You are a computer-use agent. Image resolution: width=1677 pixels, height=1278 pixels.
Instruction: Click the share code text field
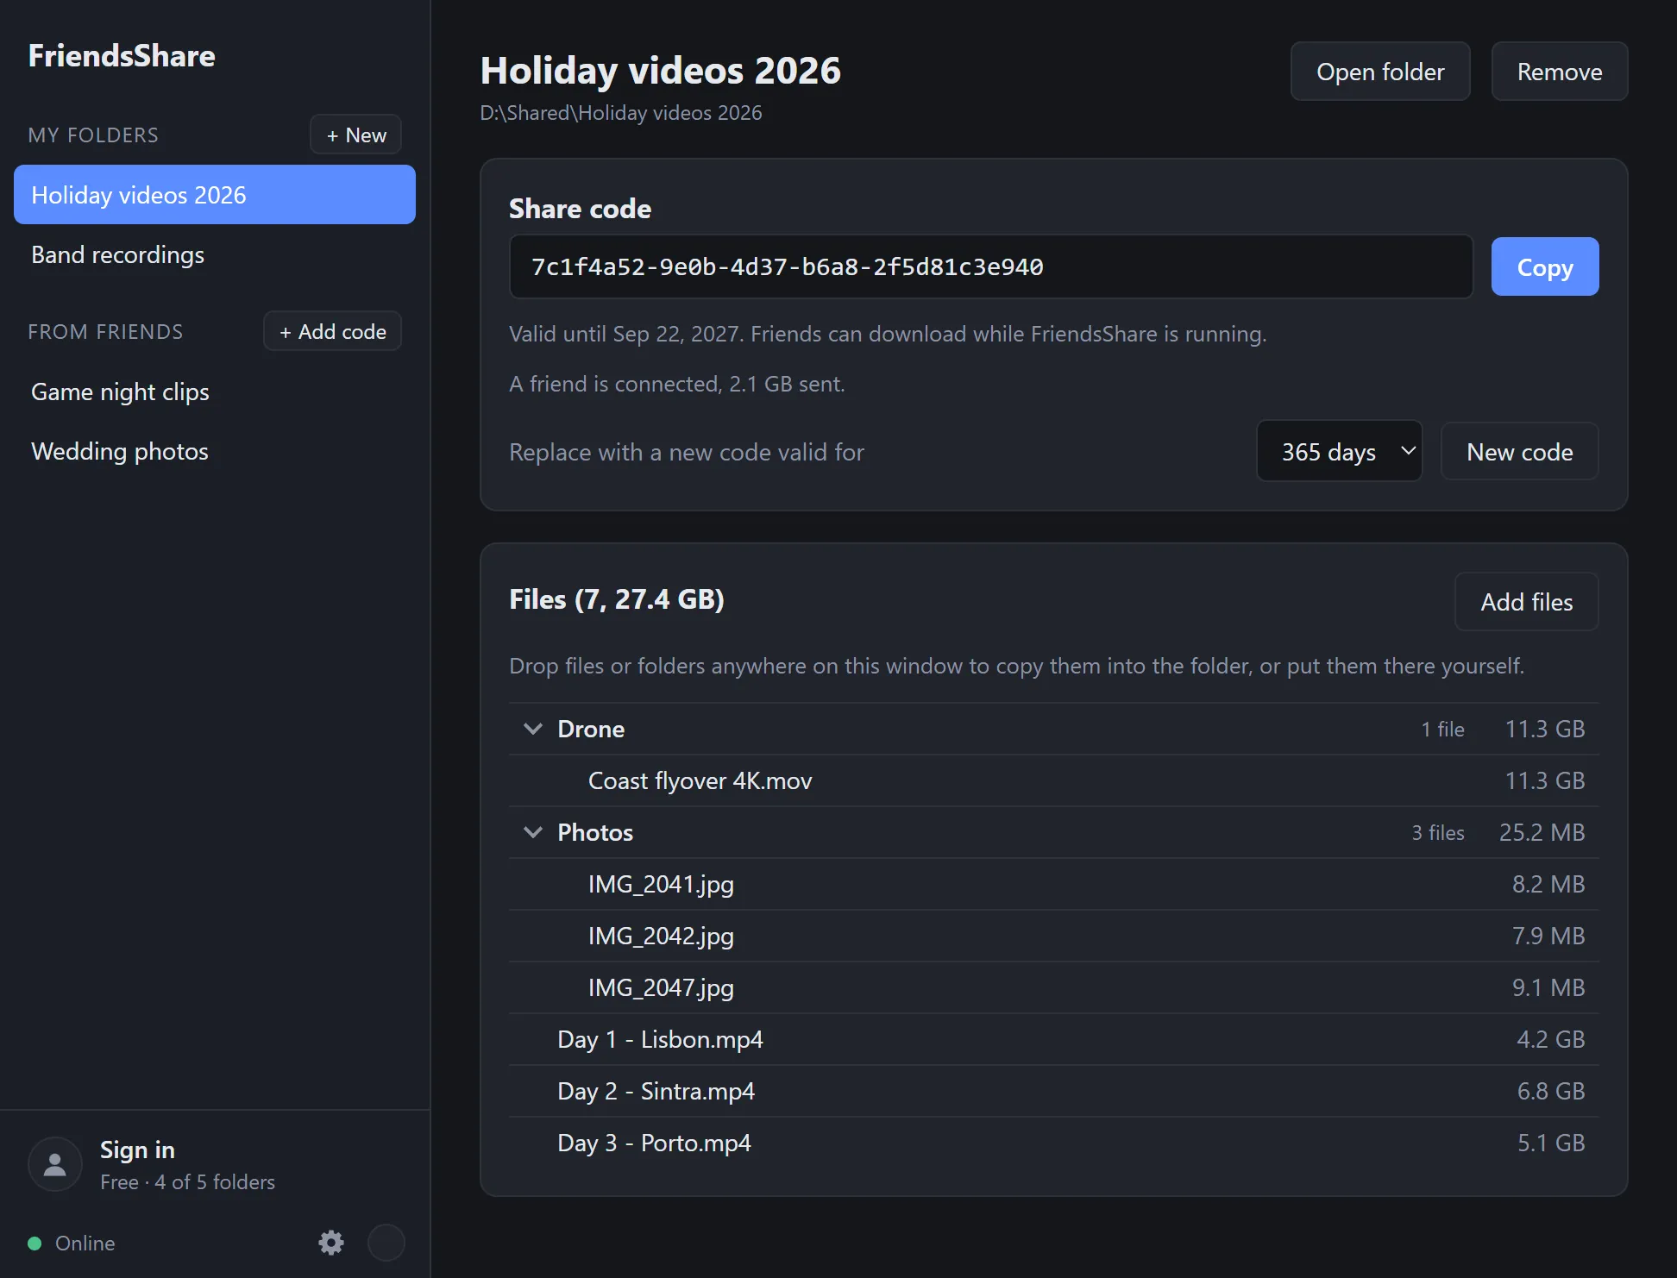991,266
